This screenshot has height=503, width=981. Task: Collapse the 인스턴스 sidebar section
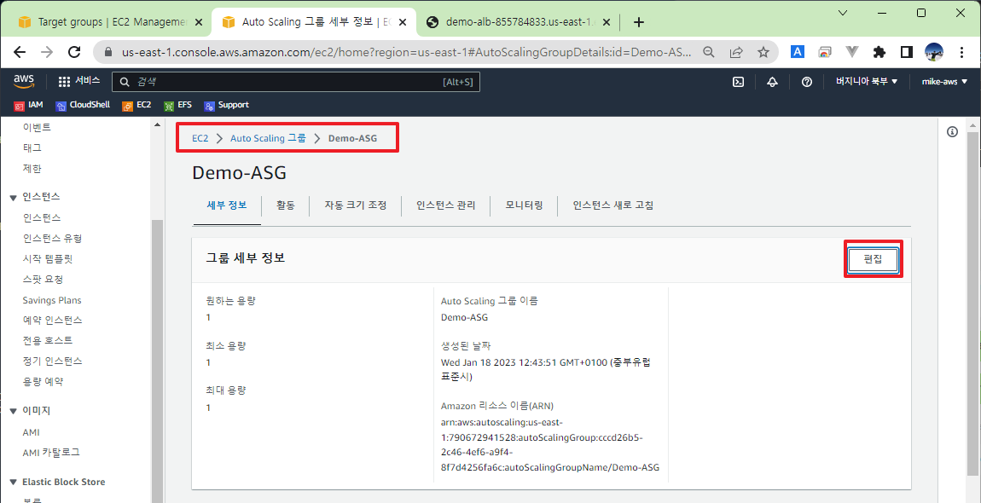[13, 196]
